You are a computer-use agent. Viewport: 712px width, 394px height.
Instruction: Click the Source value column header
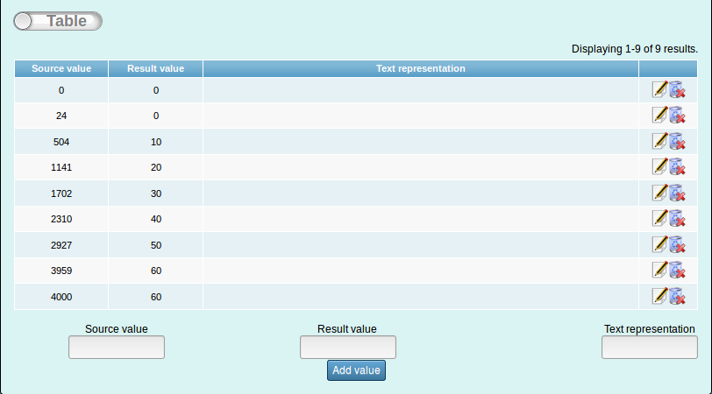(x=61, y=68)
